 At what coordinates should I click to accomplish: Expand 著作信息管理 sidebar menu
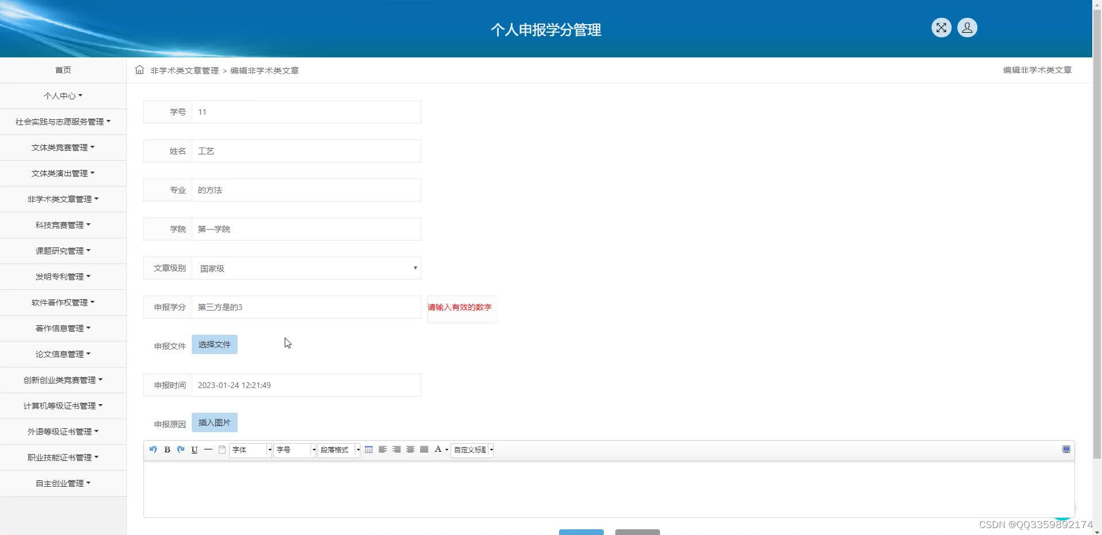click(x=63, y=328)
